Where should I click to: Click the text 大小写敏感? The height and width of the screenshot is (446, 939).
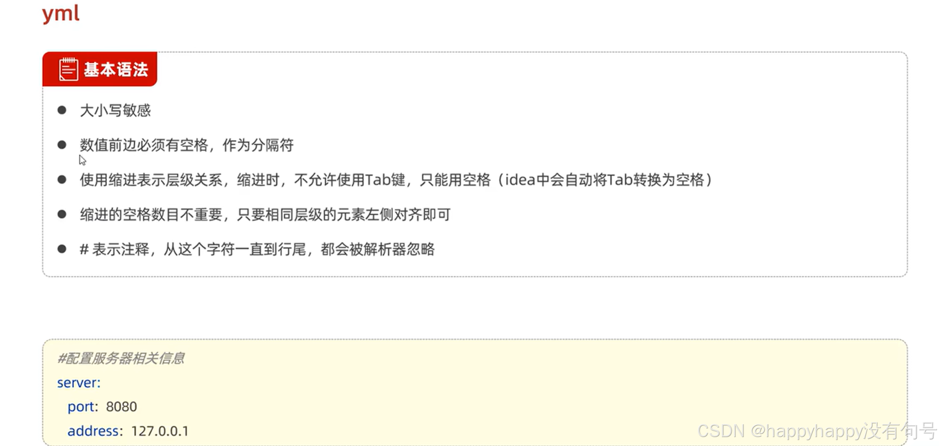(x=115, y=110)
